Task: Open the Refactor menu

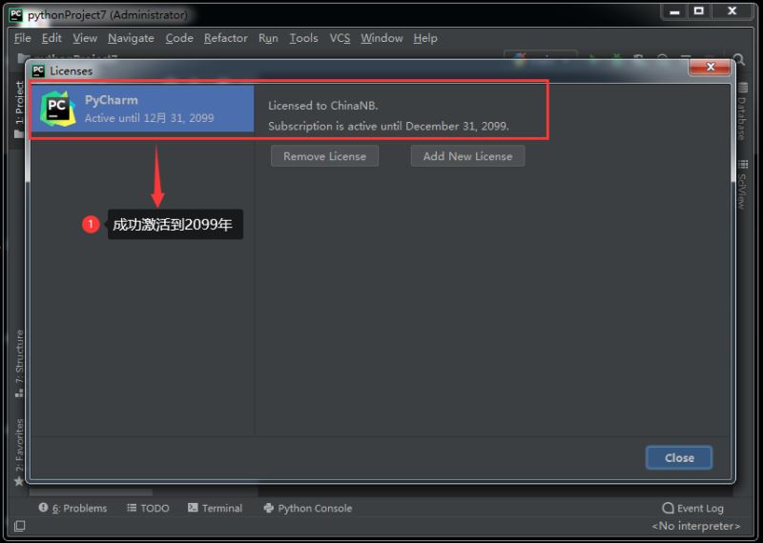Action: pos(226,38)
